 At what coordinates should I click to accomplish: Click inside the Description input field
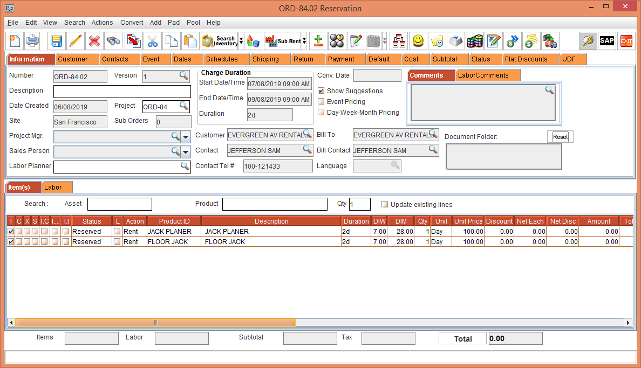tap(122, 91)
